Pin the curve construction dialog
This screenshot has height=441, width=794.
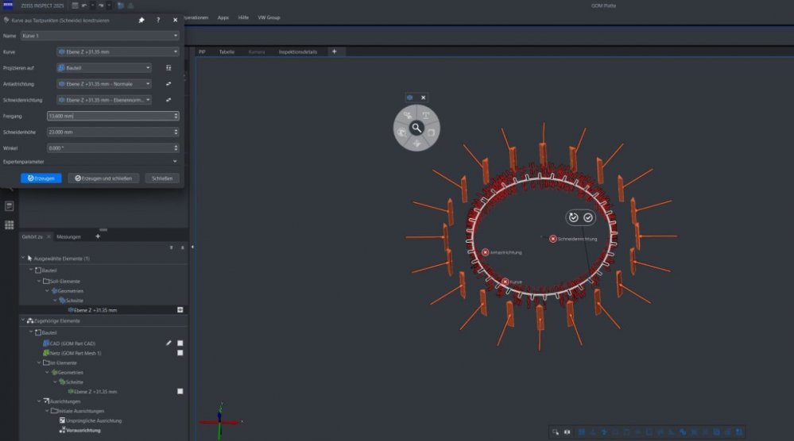[x=141, y=20]
